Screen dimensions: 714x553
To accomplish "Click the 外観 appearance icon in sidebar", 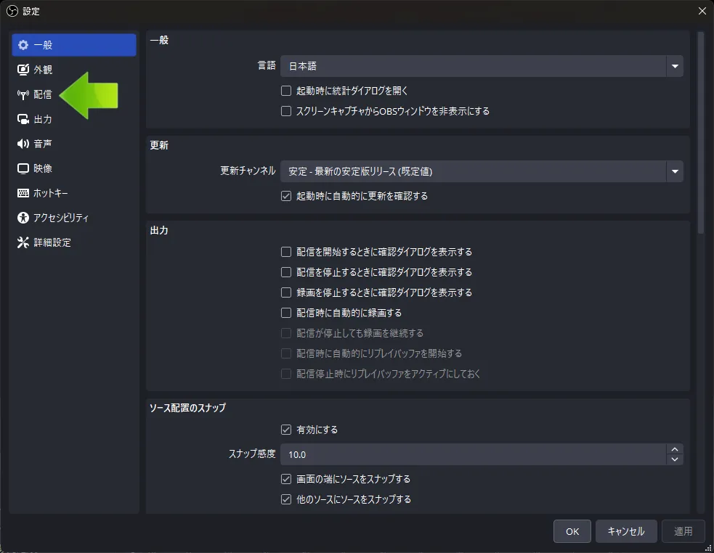I will pyautogui.click(x=23, y=70).
